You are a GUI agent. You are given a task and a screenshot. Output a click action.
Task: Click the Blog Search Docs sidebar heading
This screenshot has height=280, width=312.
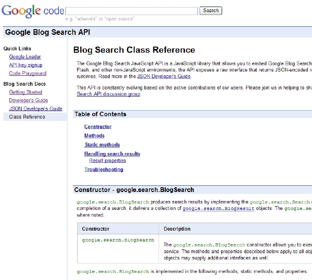(x=24, y=84)
